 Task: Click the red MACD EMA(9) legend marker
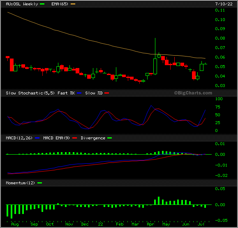[75, 138]
